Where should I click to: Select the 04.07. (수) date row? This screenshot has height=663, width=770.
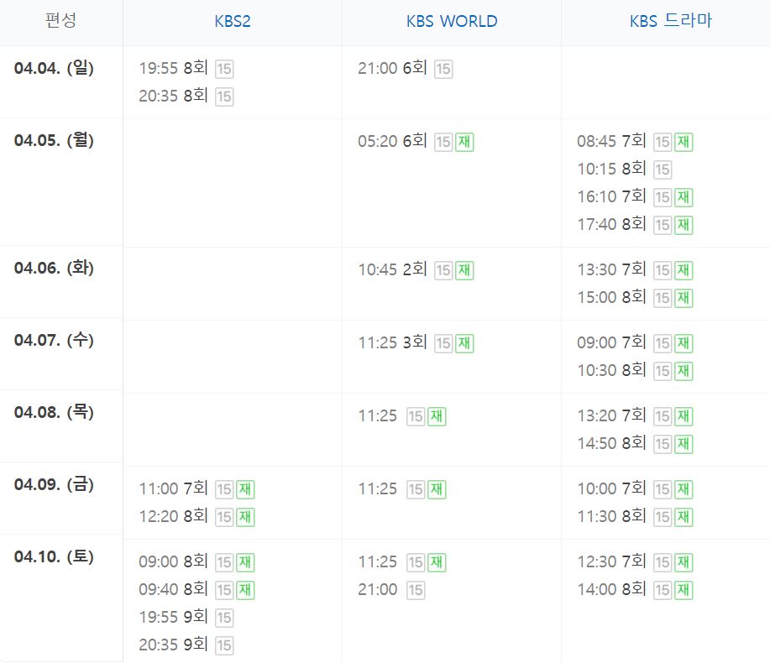pyautogui.click(x=54, y=340)
